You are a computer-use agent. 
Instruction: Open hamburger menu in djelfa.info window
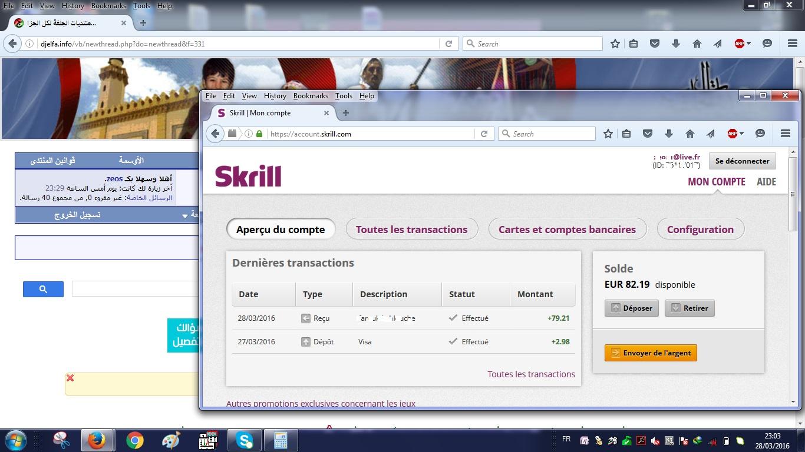[793, 44]
